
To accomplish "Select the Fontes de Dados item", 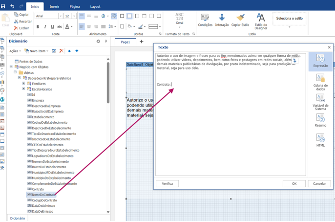I will [28, 62].
